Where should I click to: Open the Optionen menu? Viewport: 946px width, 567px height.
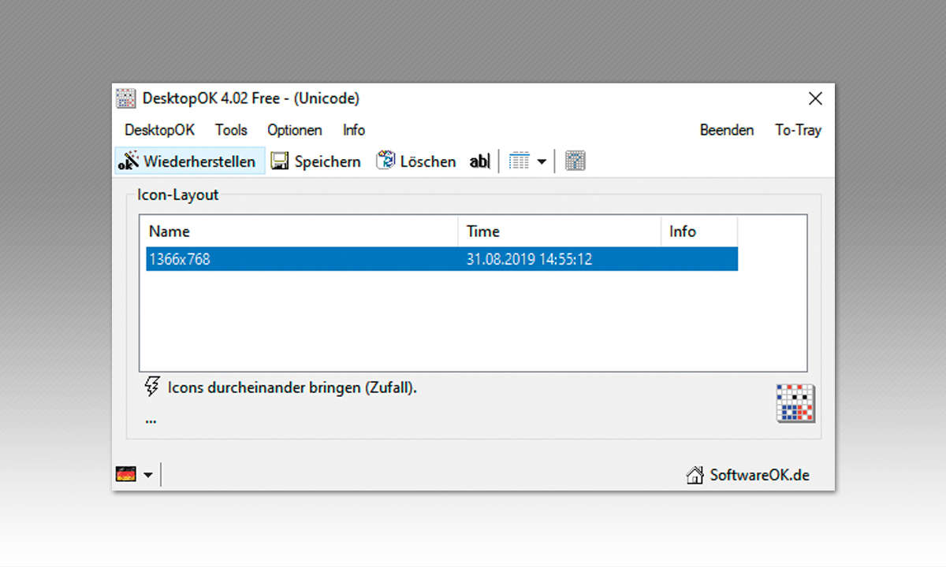tap(294, 130)
